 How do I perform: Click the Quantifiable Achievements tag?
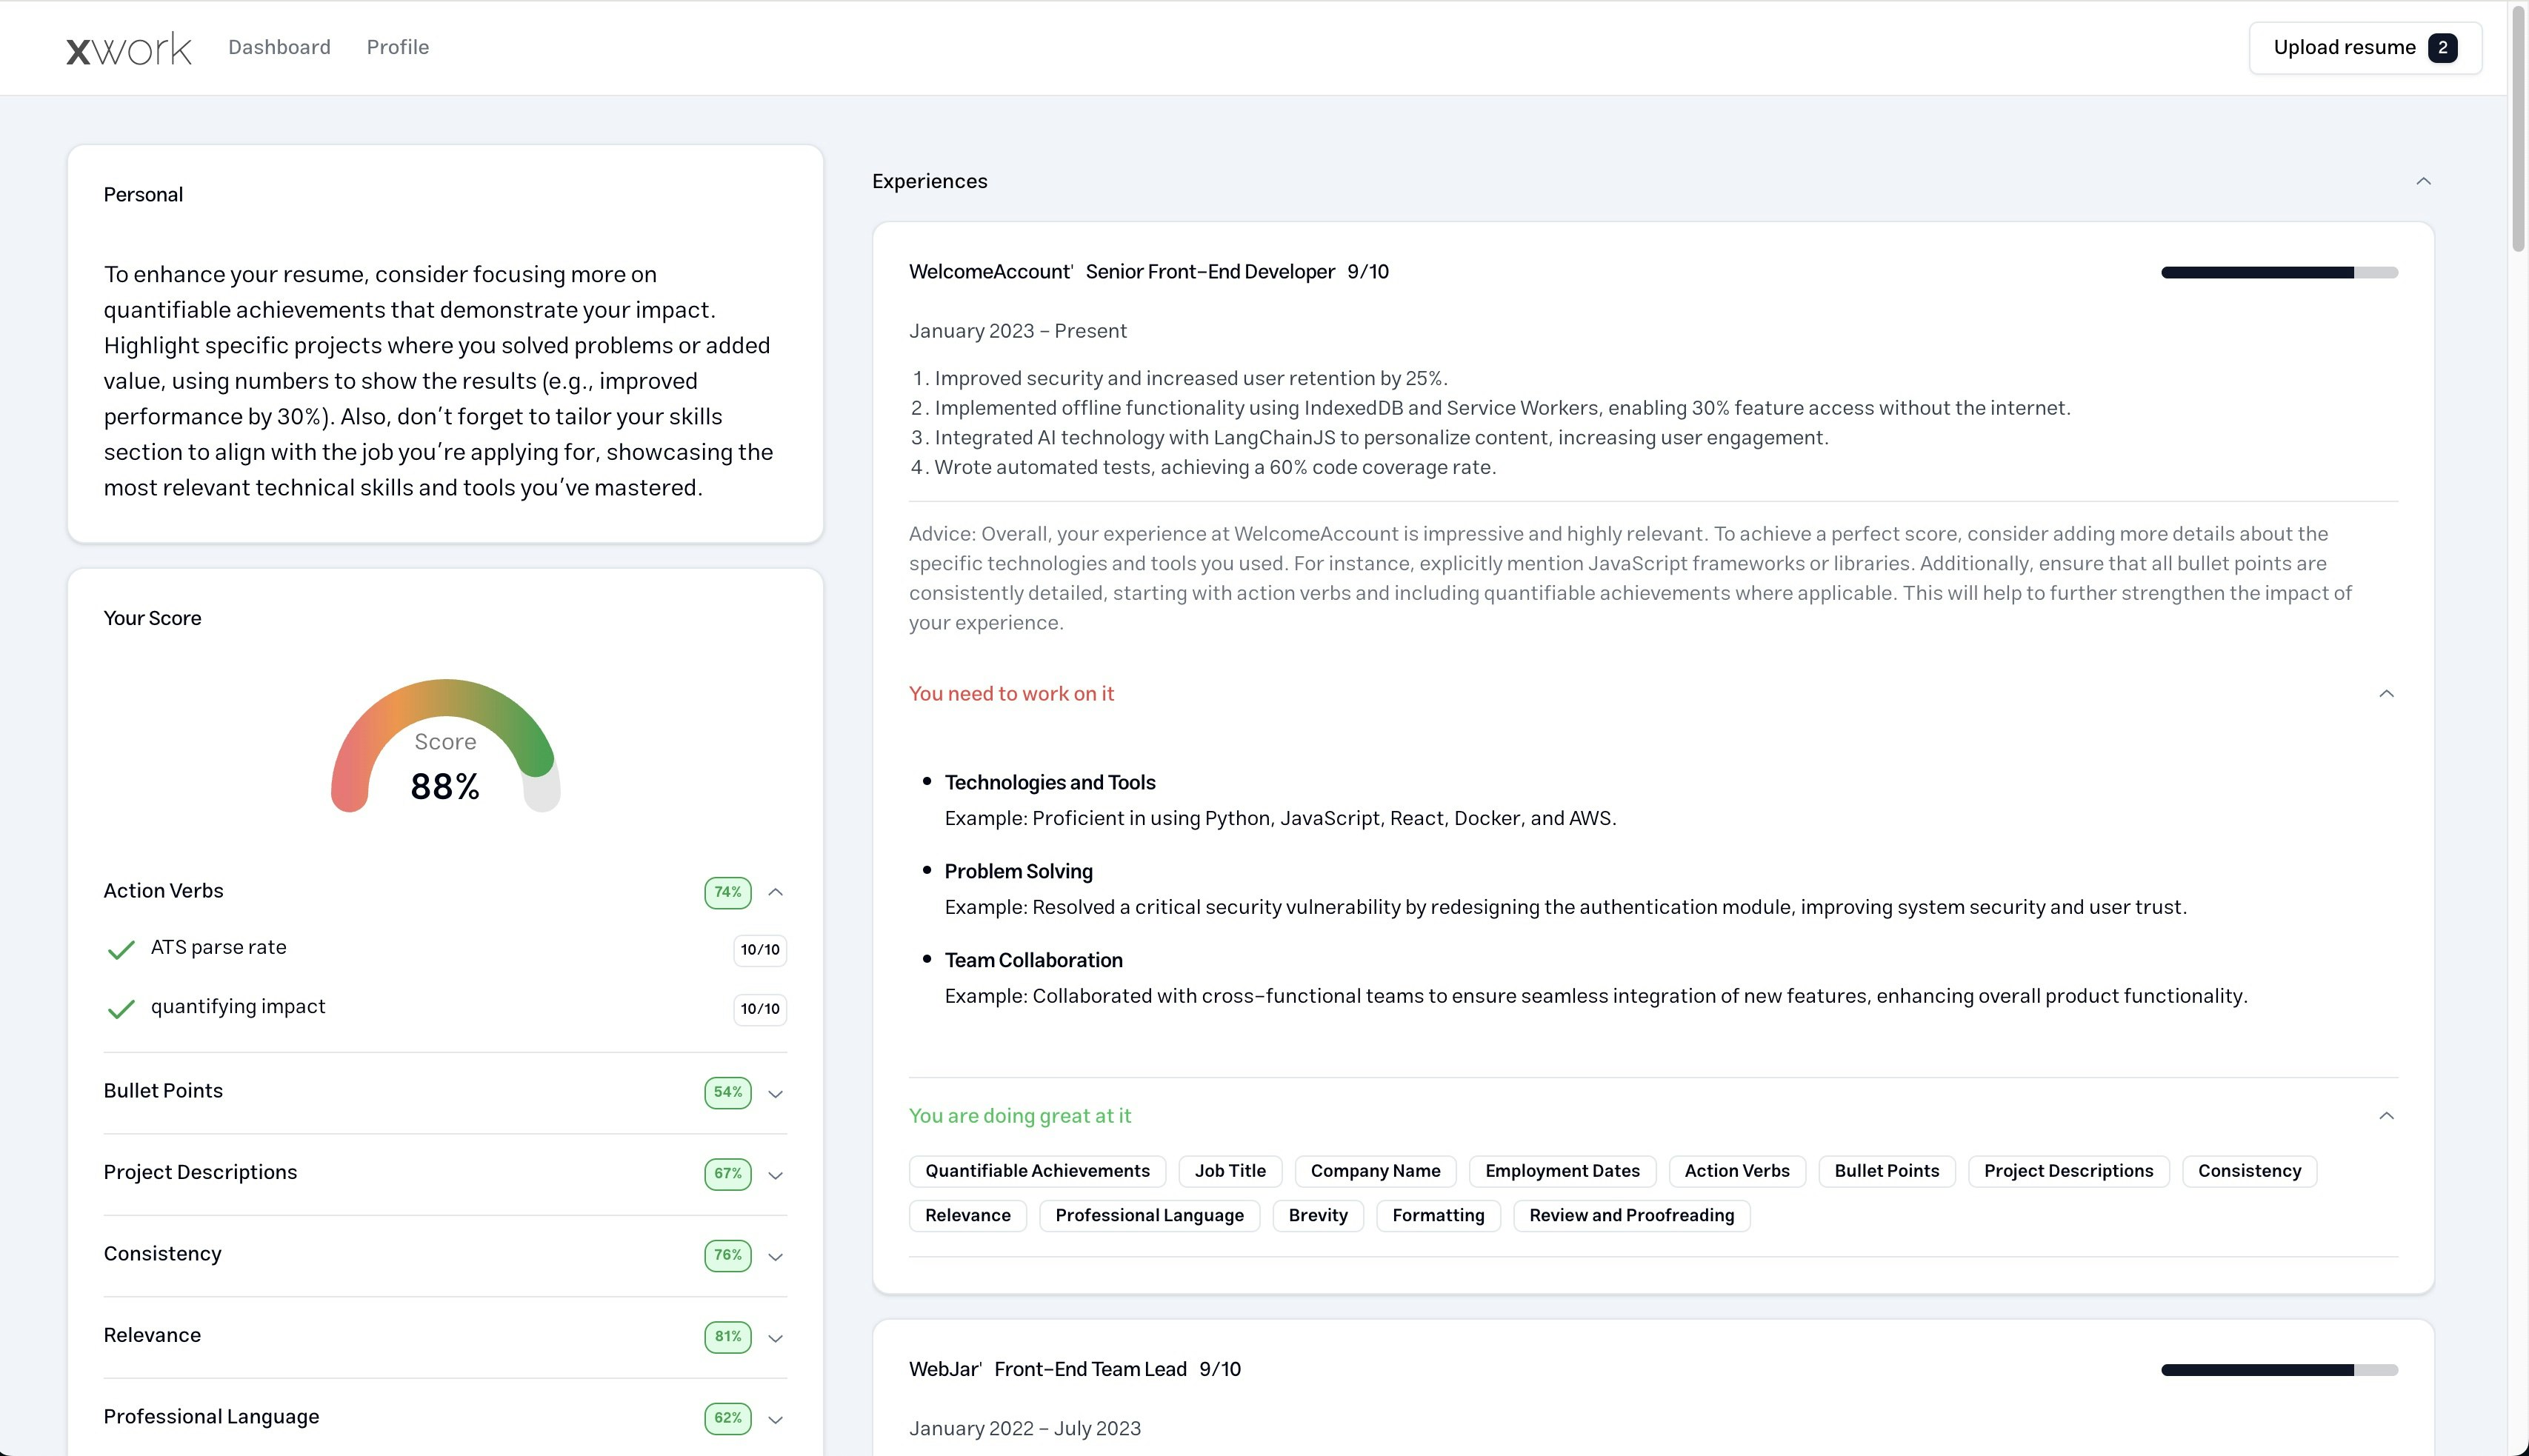[1037, 1171]
